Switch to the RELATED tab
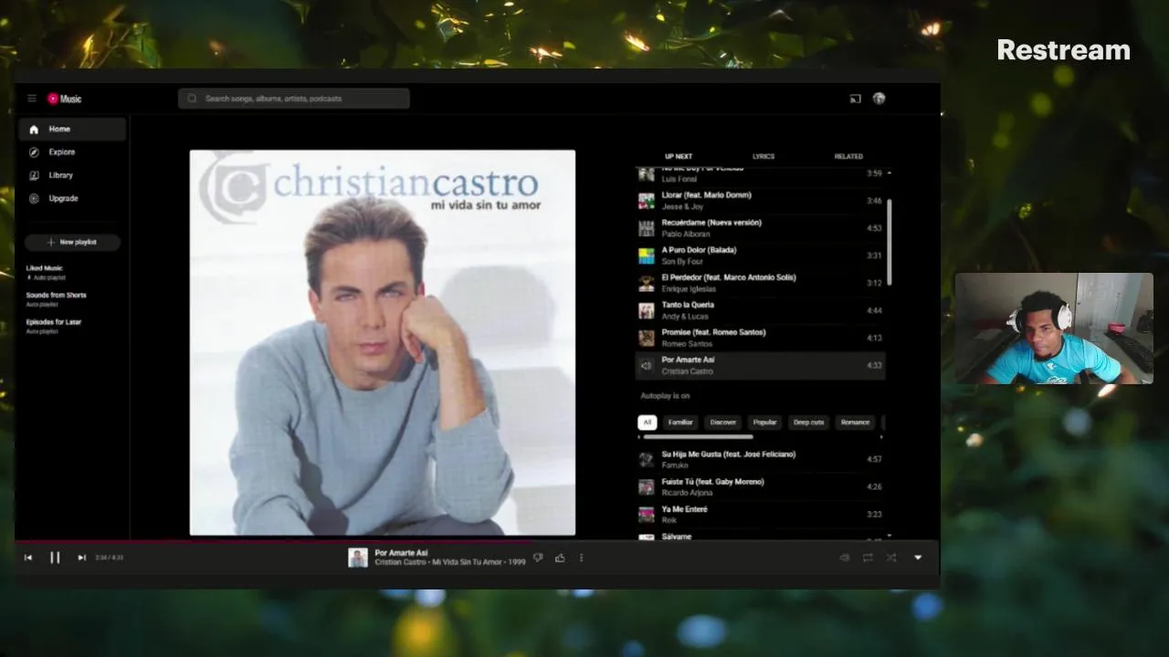 coord(848,156)
